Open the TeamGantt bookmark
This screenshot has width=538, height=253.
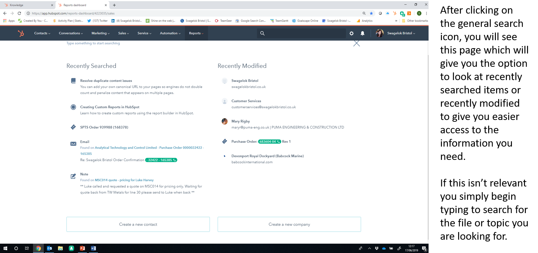pyautogui.click(x=279, y=21)
